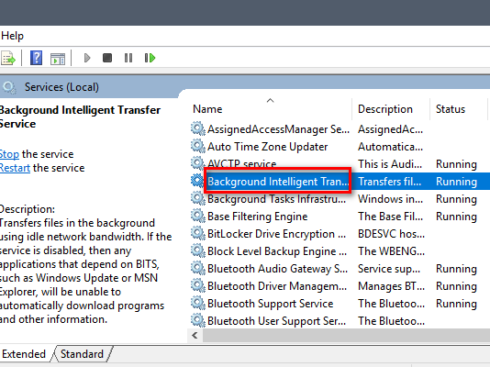Screen dimensions: 490x367
Task: Select the Services (Local) gear icon
Action: tap(9, 87)
